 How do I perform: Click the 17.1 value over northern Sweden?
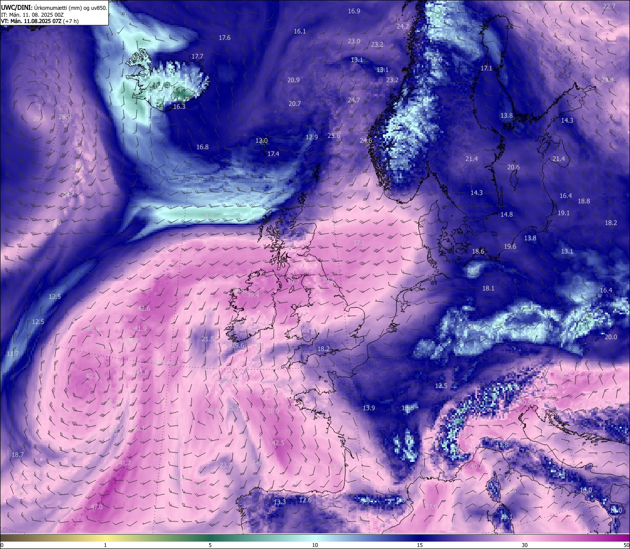486,68
